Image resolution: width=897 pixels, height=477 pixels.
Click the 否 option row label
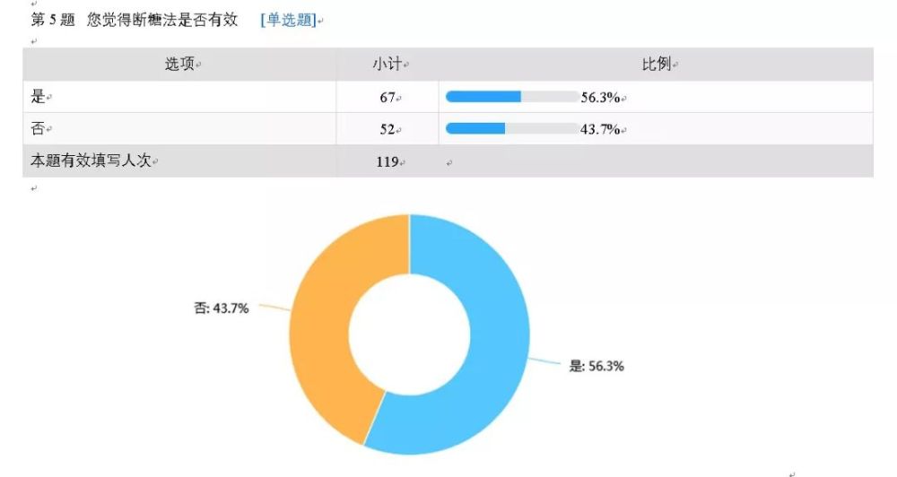click(38, 129)
